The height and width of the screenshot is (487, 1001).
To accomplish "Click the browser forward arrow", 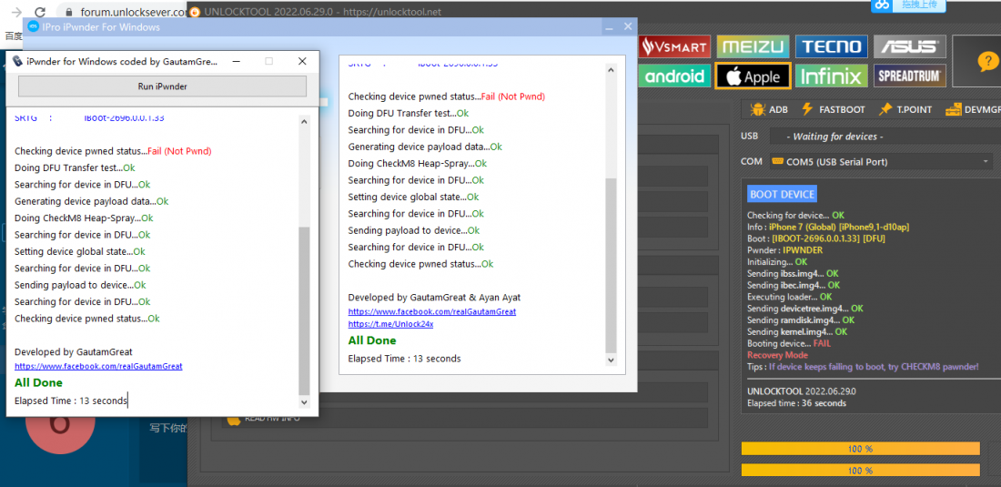I will (x=16, y=12).
